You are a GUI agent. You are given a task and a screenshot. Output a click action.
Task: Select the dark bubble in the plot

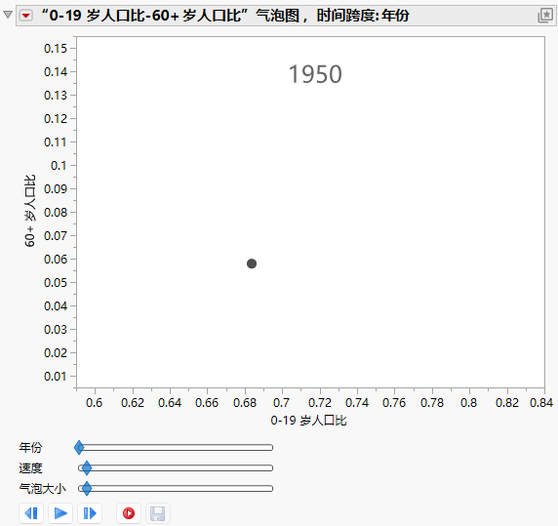pos(252,263)
